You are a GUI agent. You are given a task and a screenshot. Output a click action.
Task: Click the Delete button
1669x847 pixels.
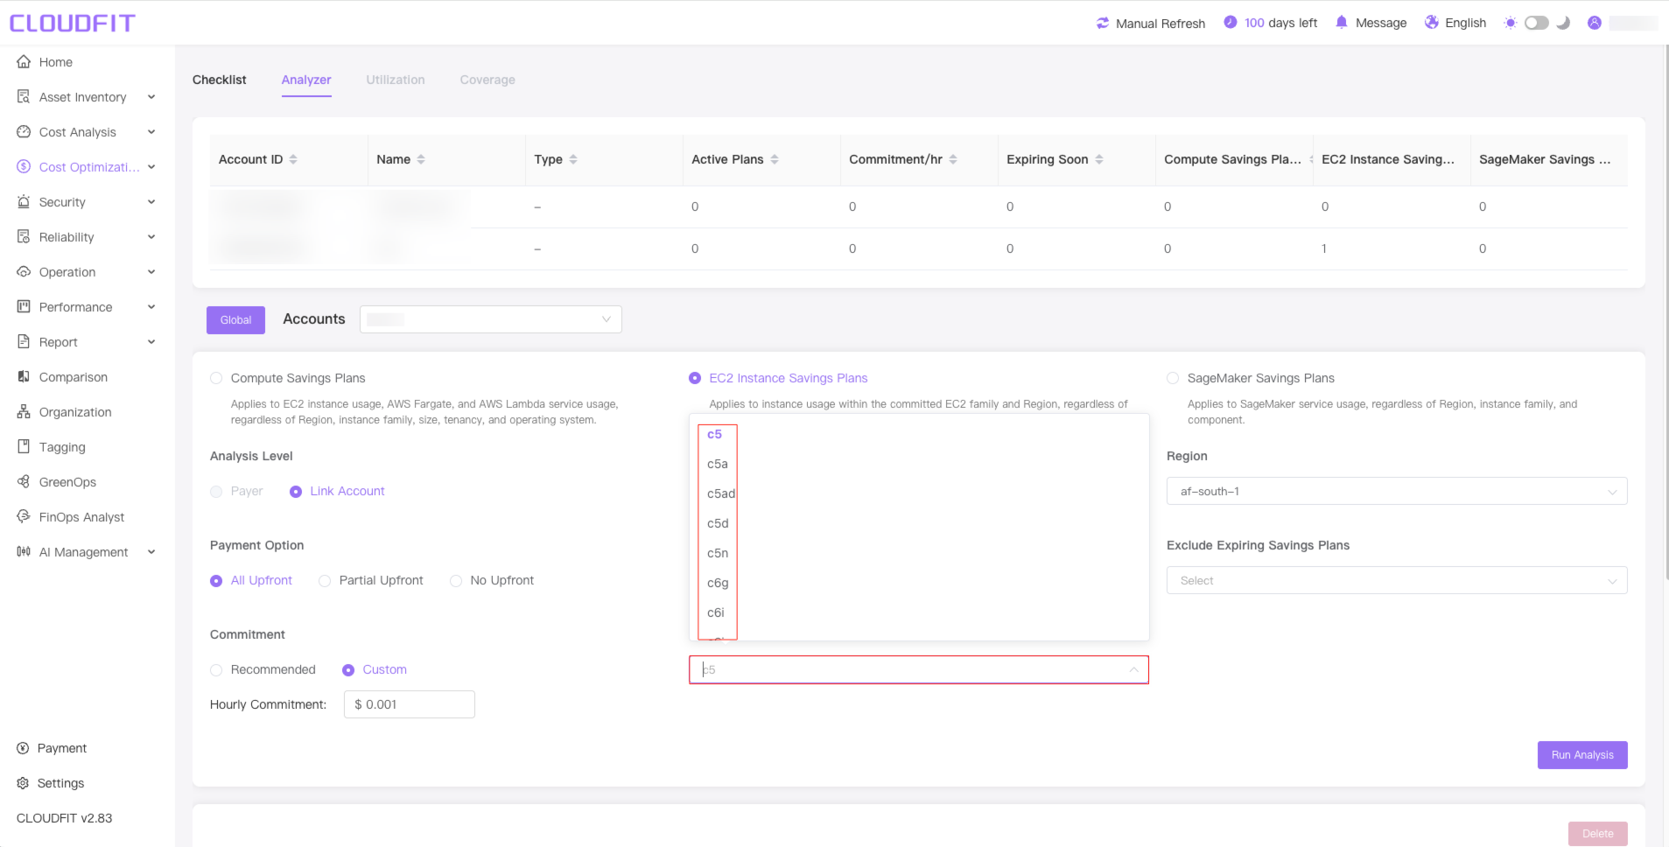[1598, 834]
